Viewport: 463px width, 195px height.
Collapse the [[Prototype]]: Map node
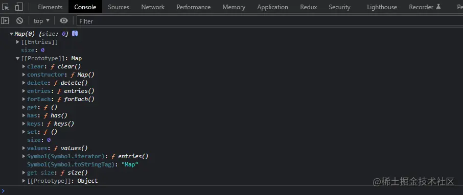pyautogui.click(x=18, y=59)
